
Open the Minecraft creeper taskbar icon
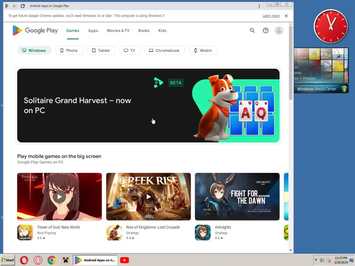66,260
